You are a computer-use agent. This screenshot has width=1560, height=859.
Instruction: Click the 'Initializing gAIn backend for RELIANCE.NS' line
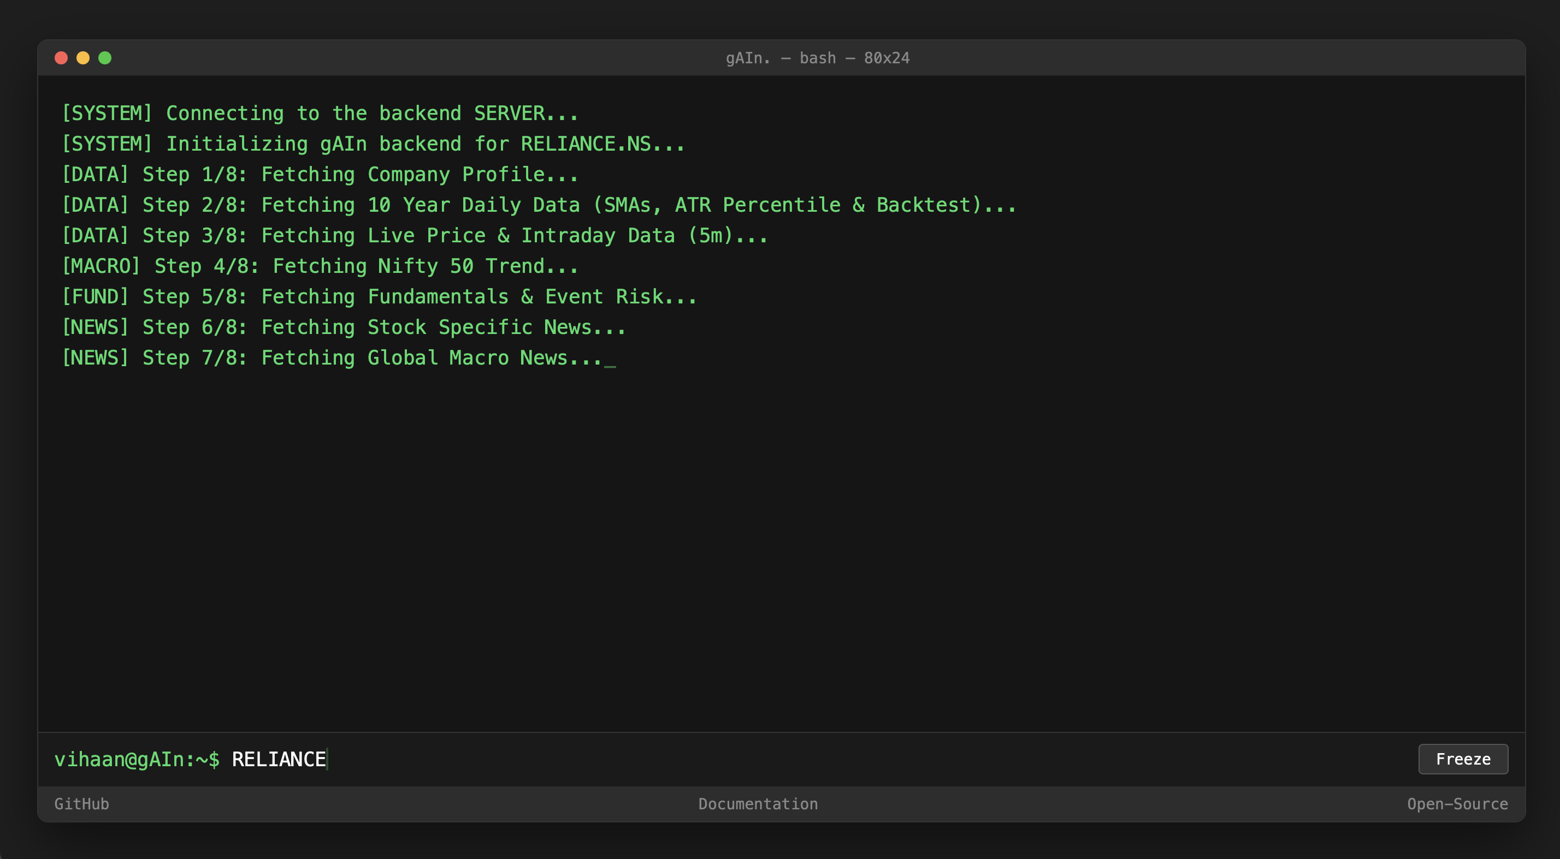(x=373, y=144)
